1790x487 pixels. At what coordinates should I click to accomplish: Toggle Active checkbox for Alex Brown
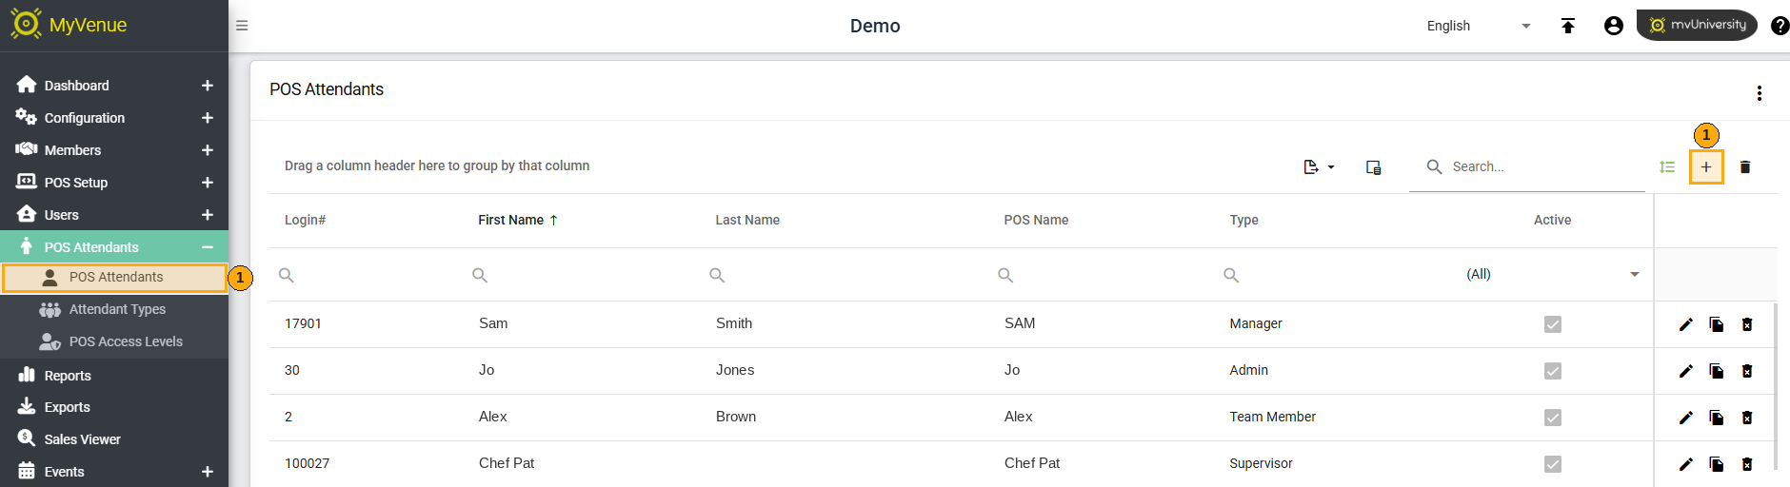[1553, 418]
